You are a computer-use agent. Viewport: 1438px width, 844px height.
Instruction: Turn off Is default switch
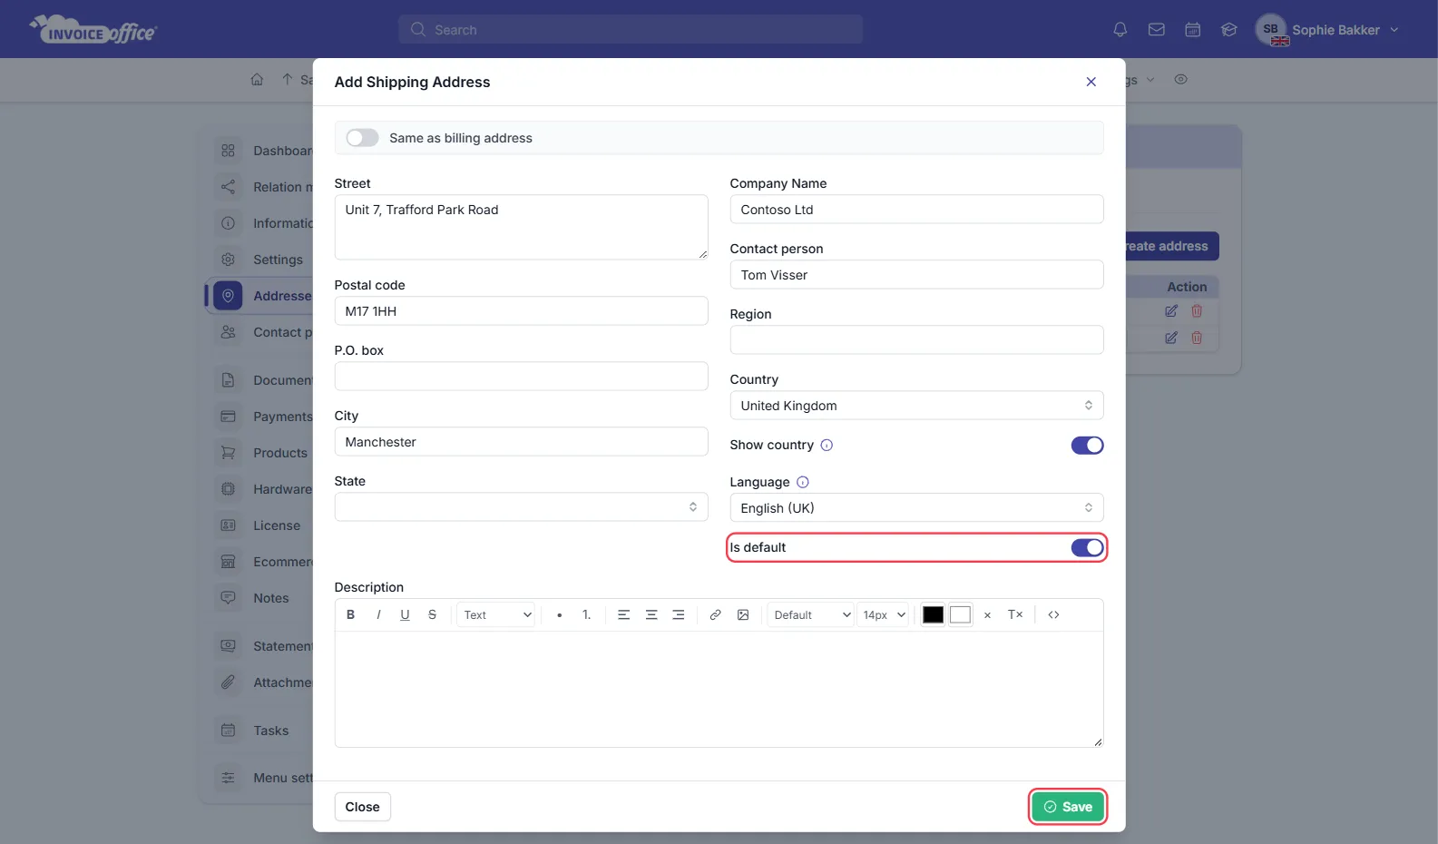click(1087, 548)
